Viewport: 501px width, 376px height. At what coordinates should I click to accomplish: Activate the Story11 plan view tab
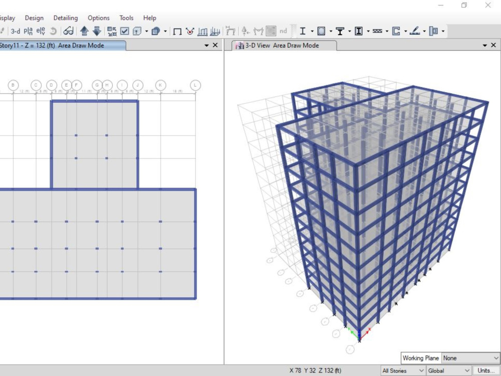coord(63,46)
